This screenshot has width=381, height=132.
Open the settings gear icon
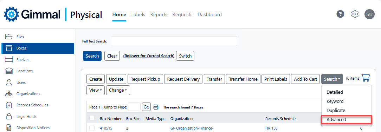pyautogui.click(x=355, y=14)
